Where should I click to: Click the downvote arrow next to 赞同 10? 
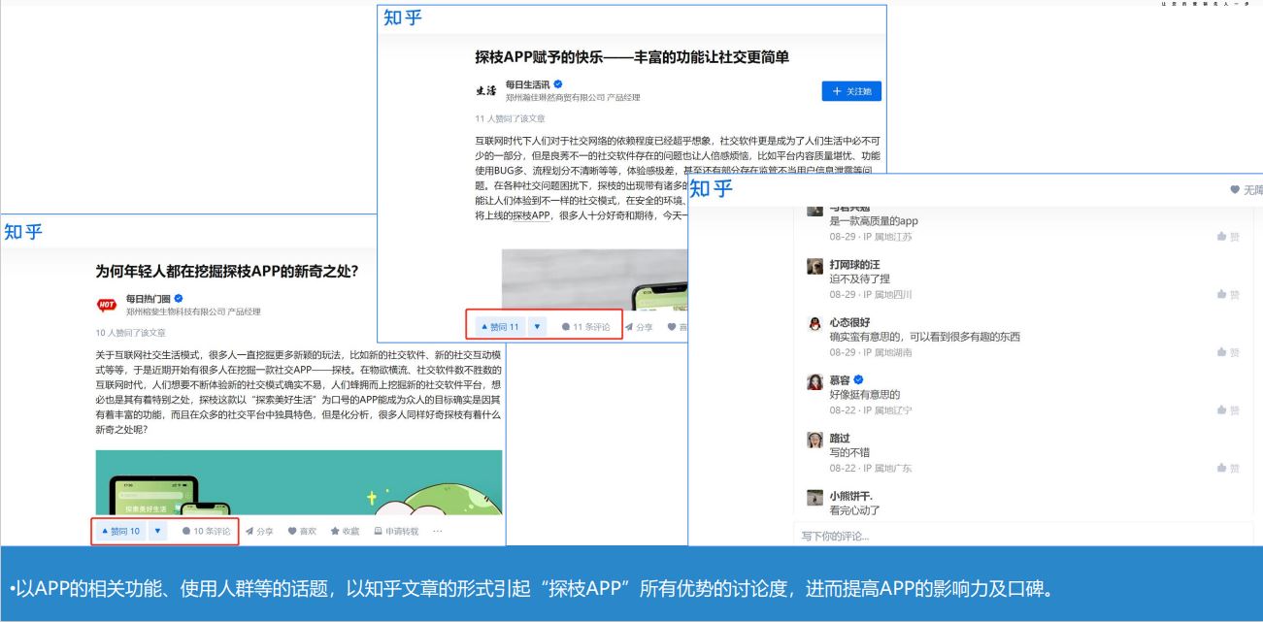coord(159,532)
